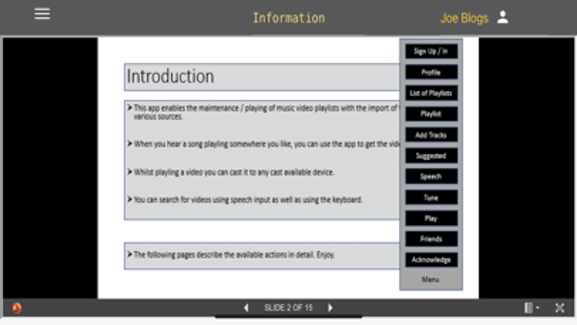Click the Introduction slide heading
Image resolution: width=577 pixels, height=325 pixels.
point(170,77)
